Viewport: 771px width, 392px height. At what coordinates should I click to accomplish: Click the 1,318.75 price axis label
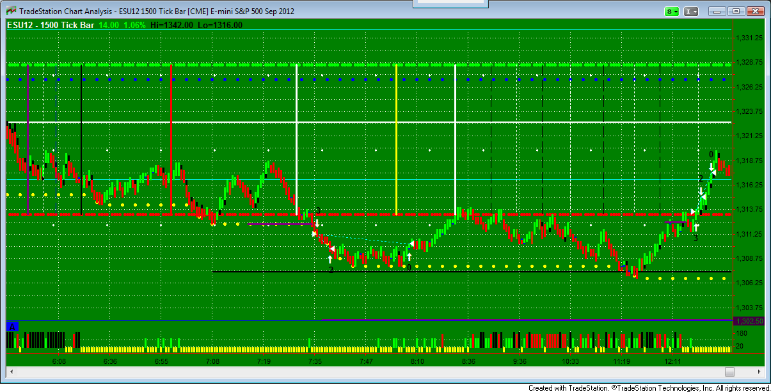pos(748,161)
